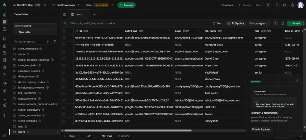Toggle the side panel icon left of users tab

click(x=65, y=15)
